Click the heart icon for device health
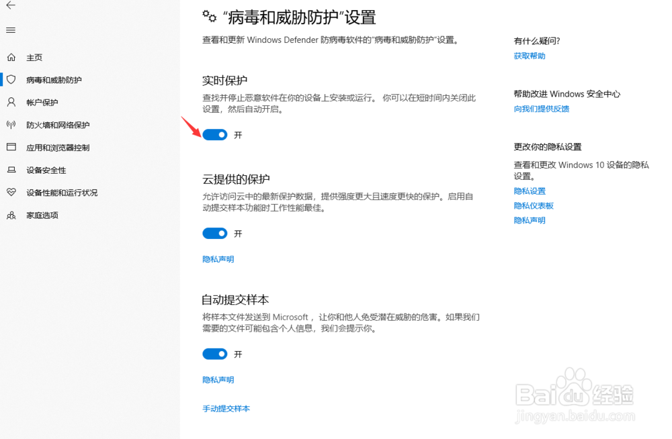This screenshot has height=439, width=672. tap(11, 192)
